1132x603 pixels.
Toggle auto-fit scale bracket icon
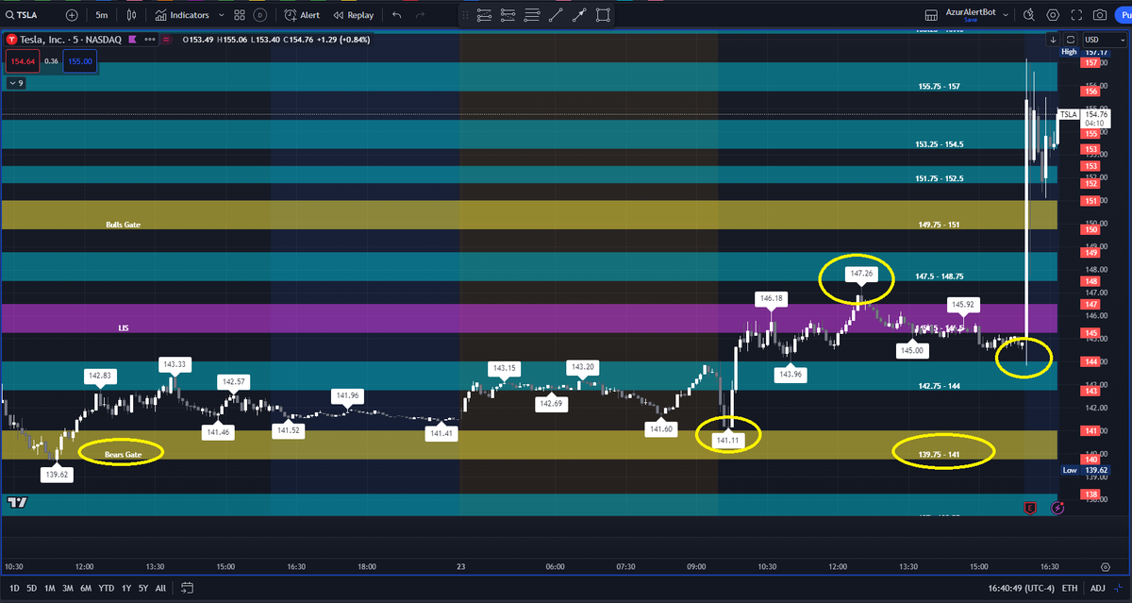pos(1070,40)
